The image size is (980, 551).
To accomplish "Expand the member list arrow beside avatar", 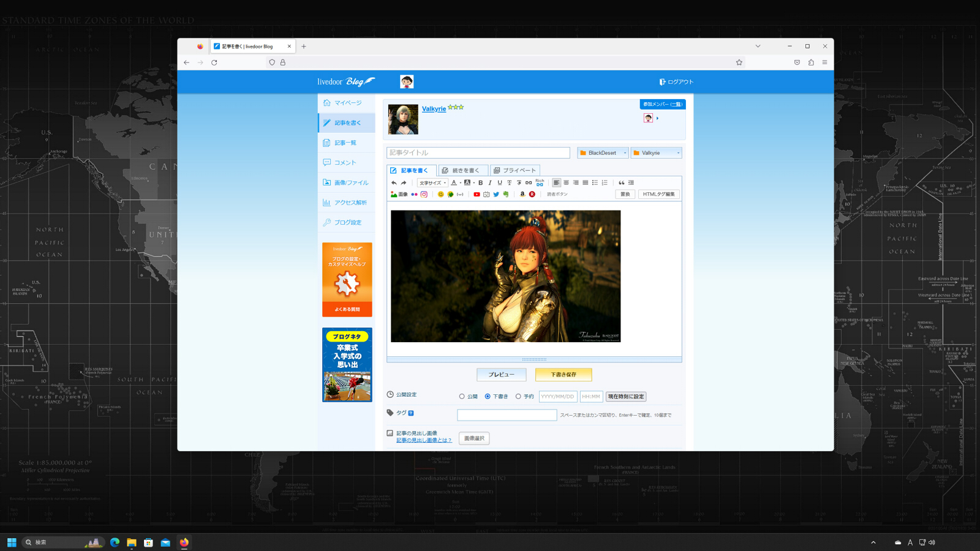I will [x=658, y=118].
